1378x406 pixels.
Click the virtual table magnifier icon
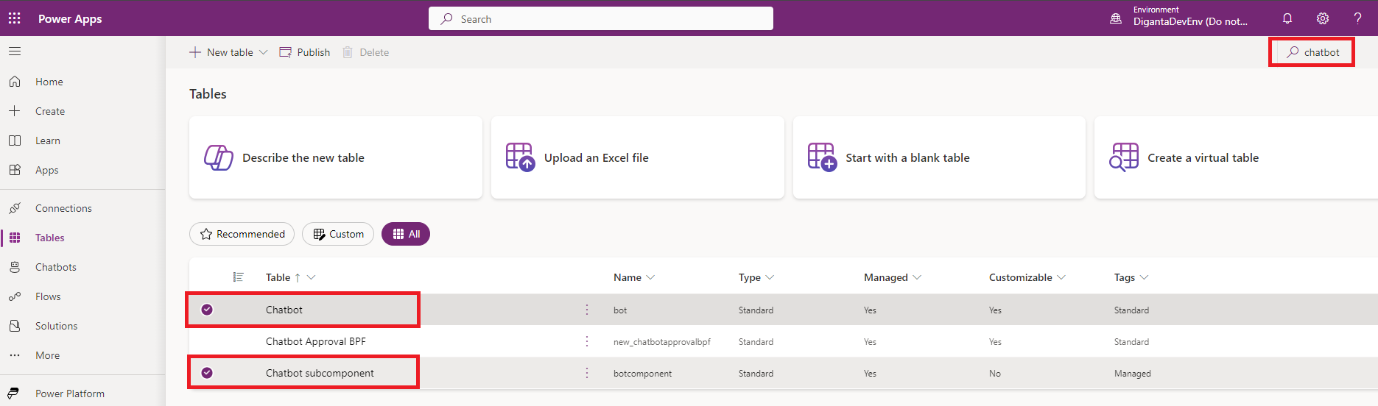(1124, 157)
